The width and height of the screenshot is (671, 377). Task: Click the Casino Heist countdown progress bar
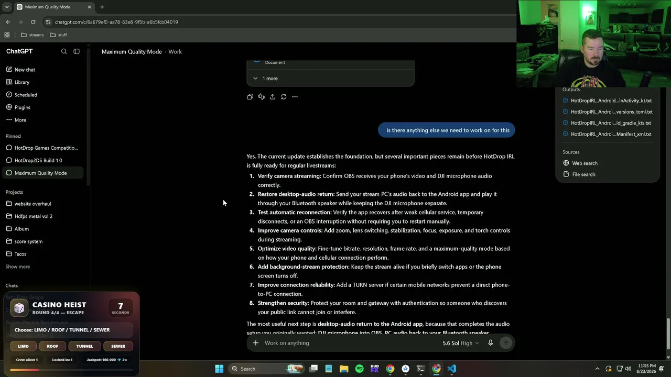(71, 370)
